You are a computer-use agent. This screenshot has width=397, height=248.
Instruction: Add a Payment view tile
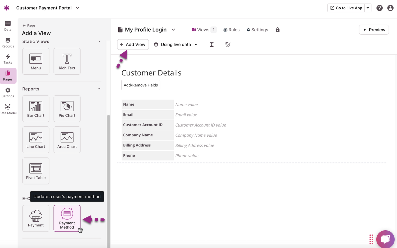coord(36,218)
